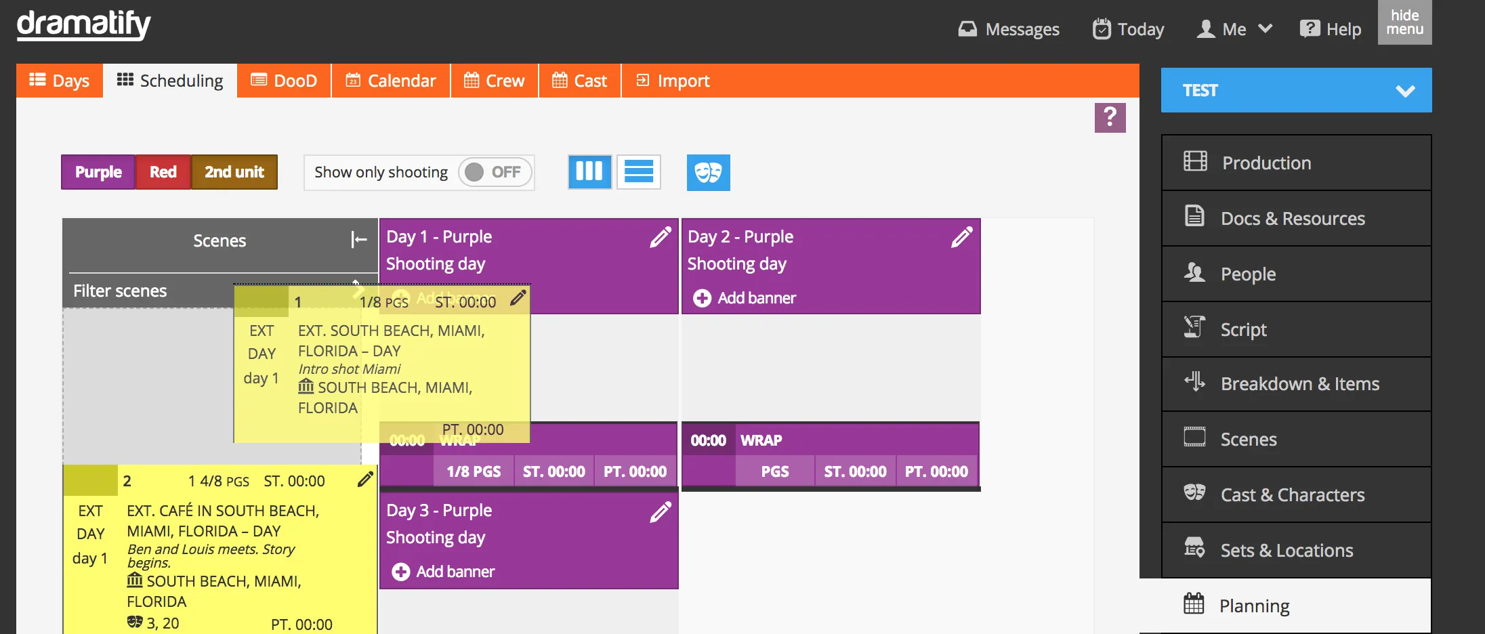Switch to the Calendar tab
The width and height of the screenshot is (1485, 634).
click(x=391, y=81)
